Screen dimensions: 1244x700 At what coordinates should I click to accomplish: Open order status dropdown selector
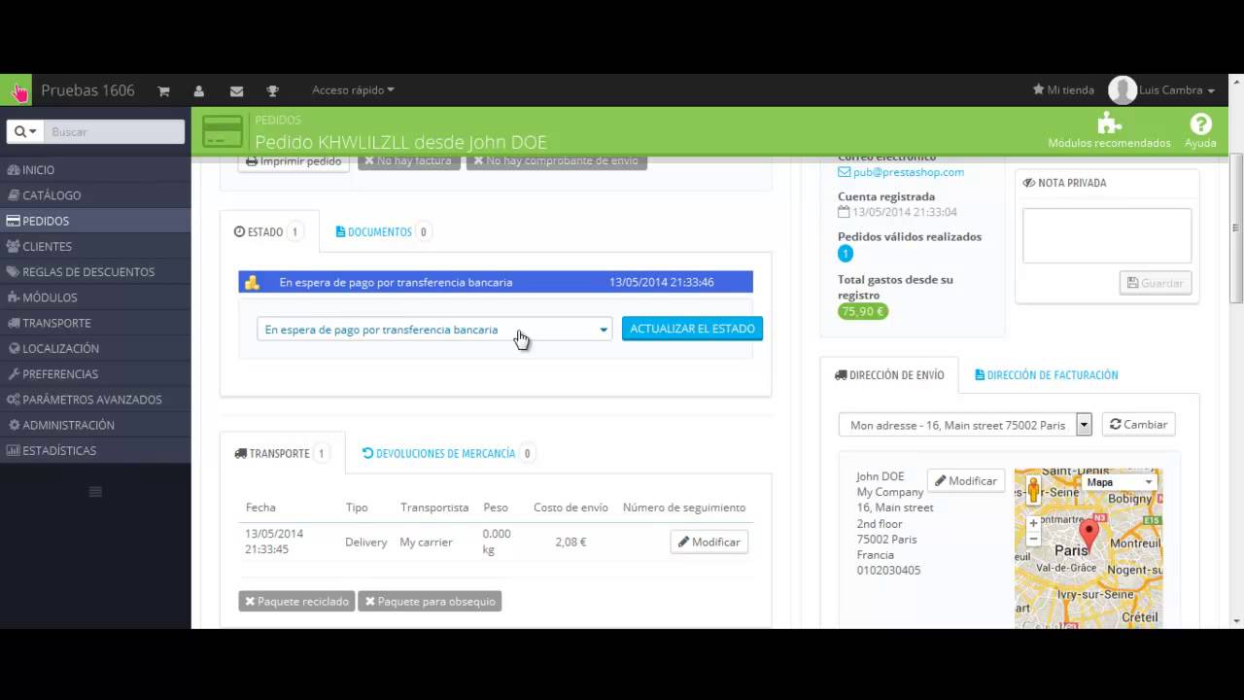click(x=434, y=330)
